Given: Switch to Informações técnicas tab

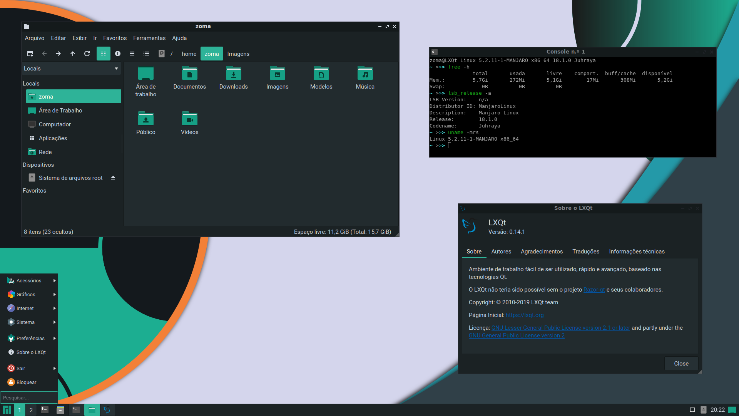Looking at the screenshot, I should (637, 252).
